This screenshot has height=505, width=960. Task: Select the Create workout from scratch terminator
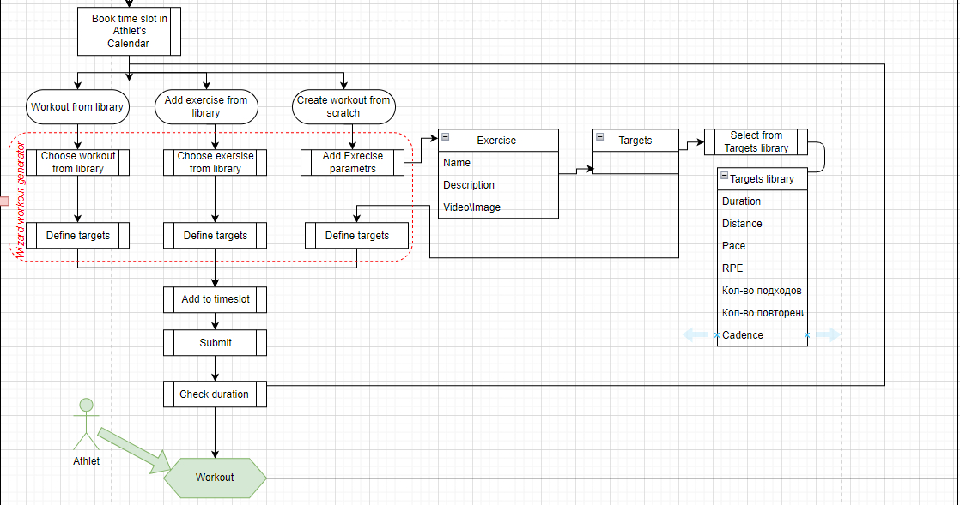(343, 106)
